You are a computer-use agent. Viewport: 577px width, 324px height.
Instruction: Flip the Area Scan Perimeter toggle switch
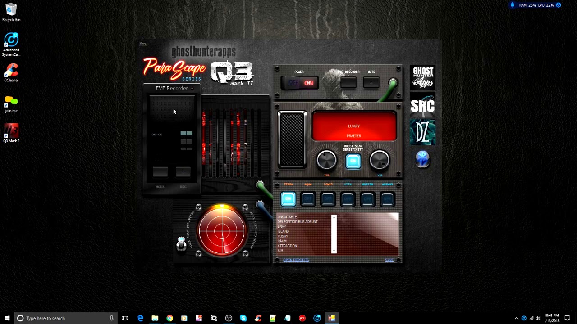181,243
